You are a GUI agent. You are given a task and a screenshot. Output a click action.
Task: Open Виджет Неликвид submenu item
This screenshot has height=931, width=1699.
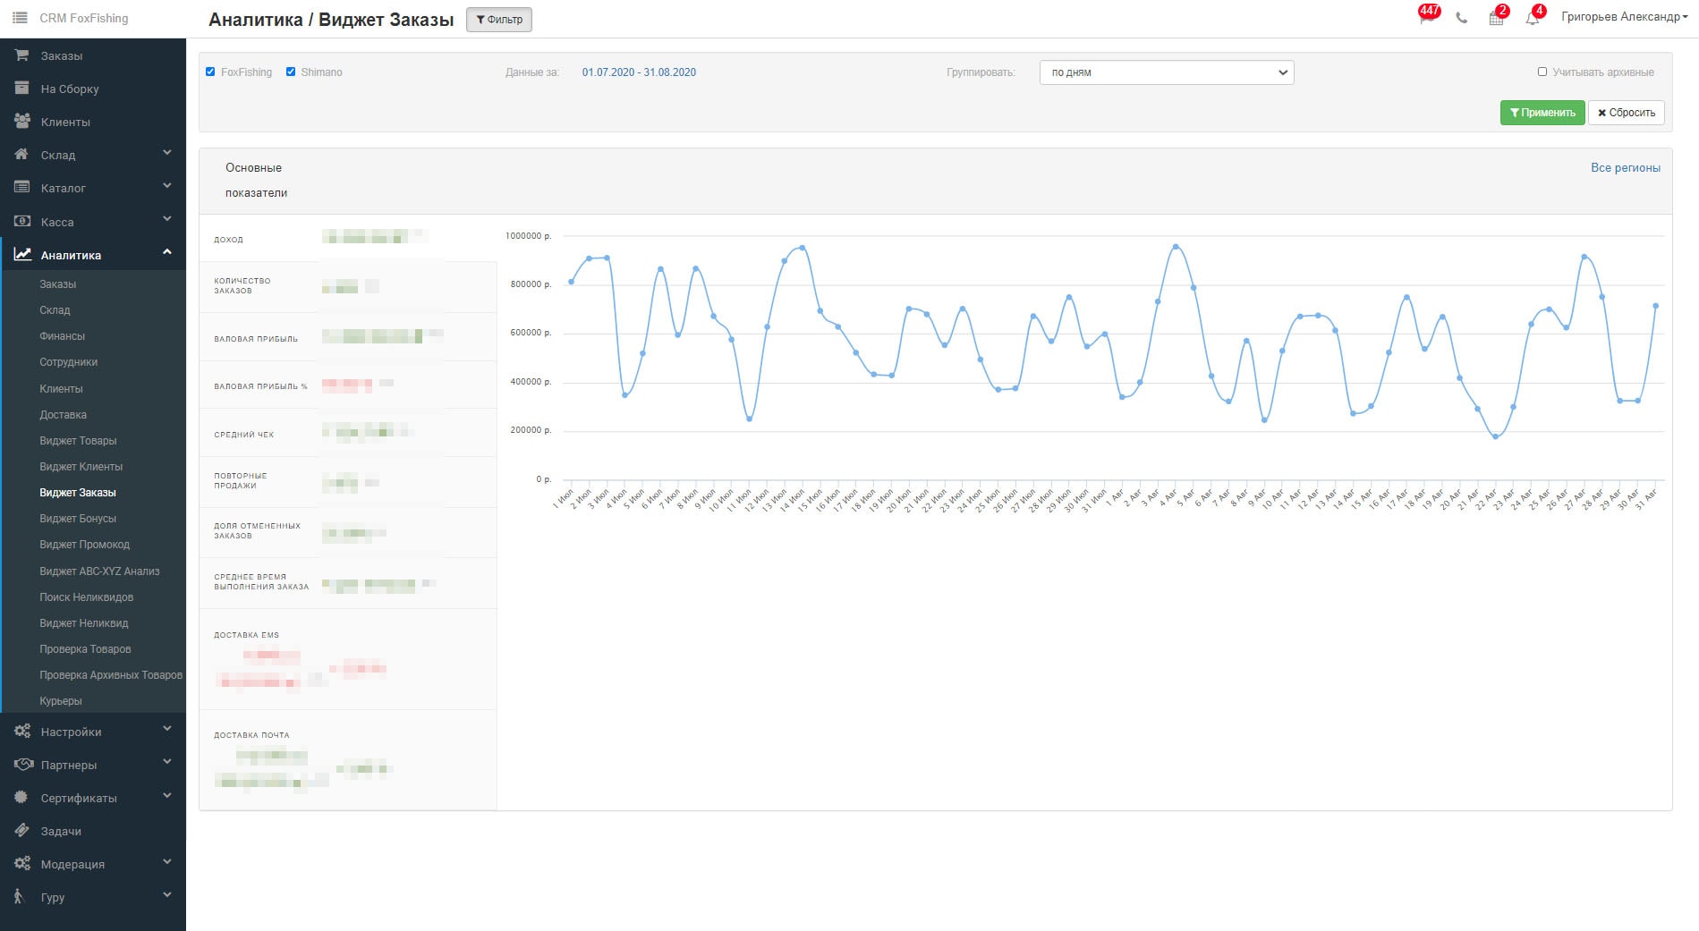(x=84, y=623)
